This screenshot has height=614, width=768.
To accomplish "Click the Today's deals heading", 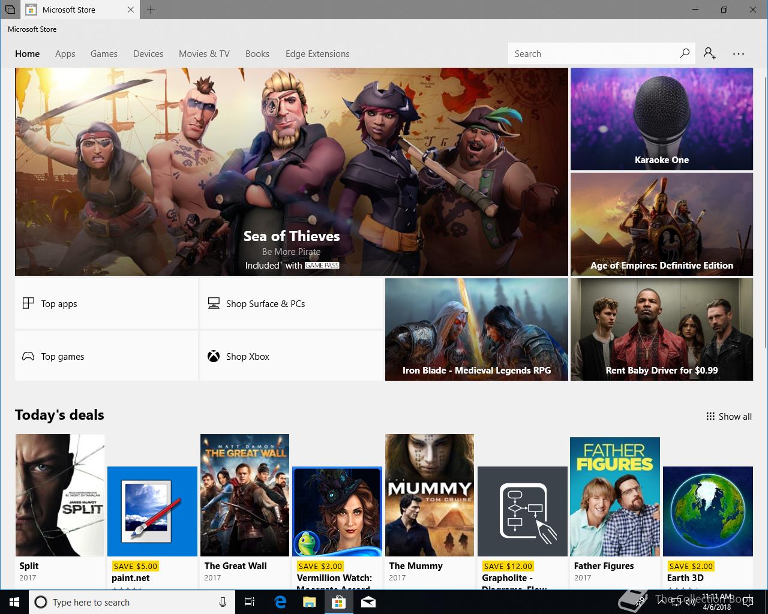I will pos(59,415).
